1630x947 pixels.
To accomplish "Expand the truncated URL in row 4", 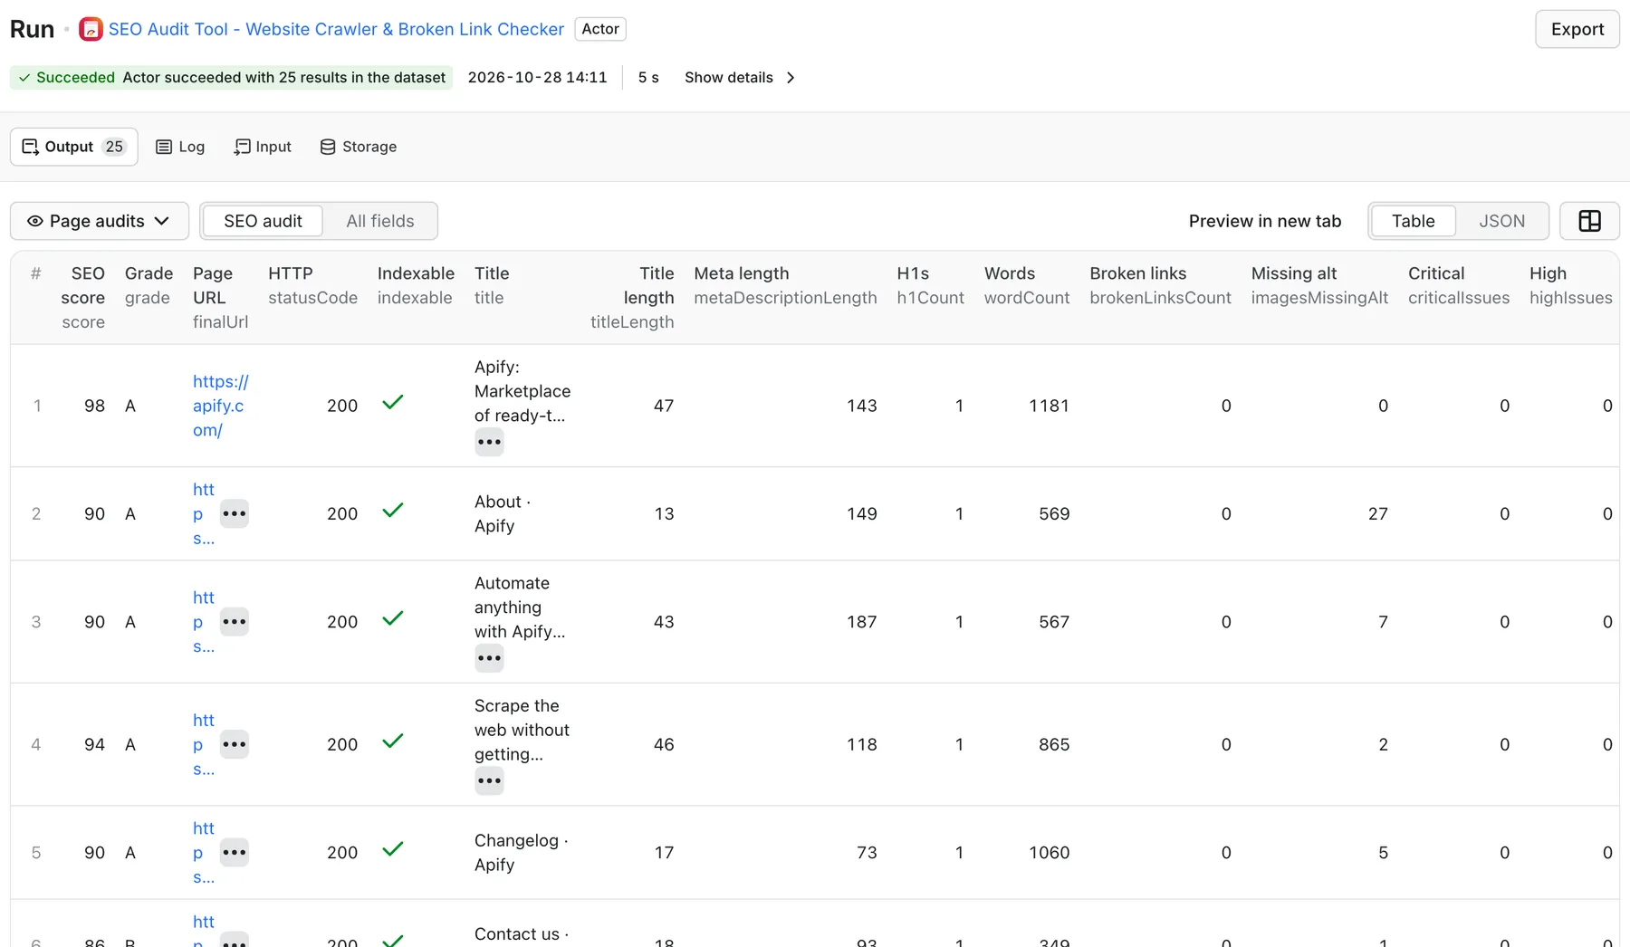I will click(234, 744).
